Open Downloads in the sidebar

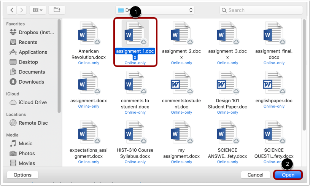coord(27,82)
